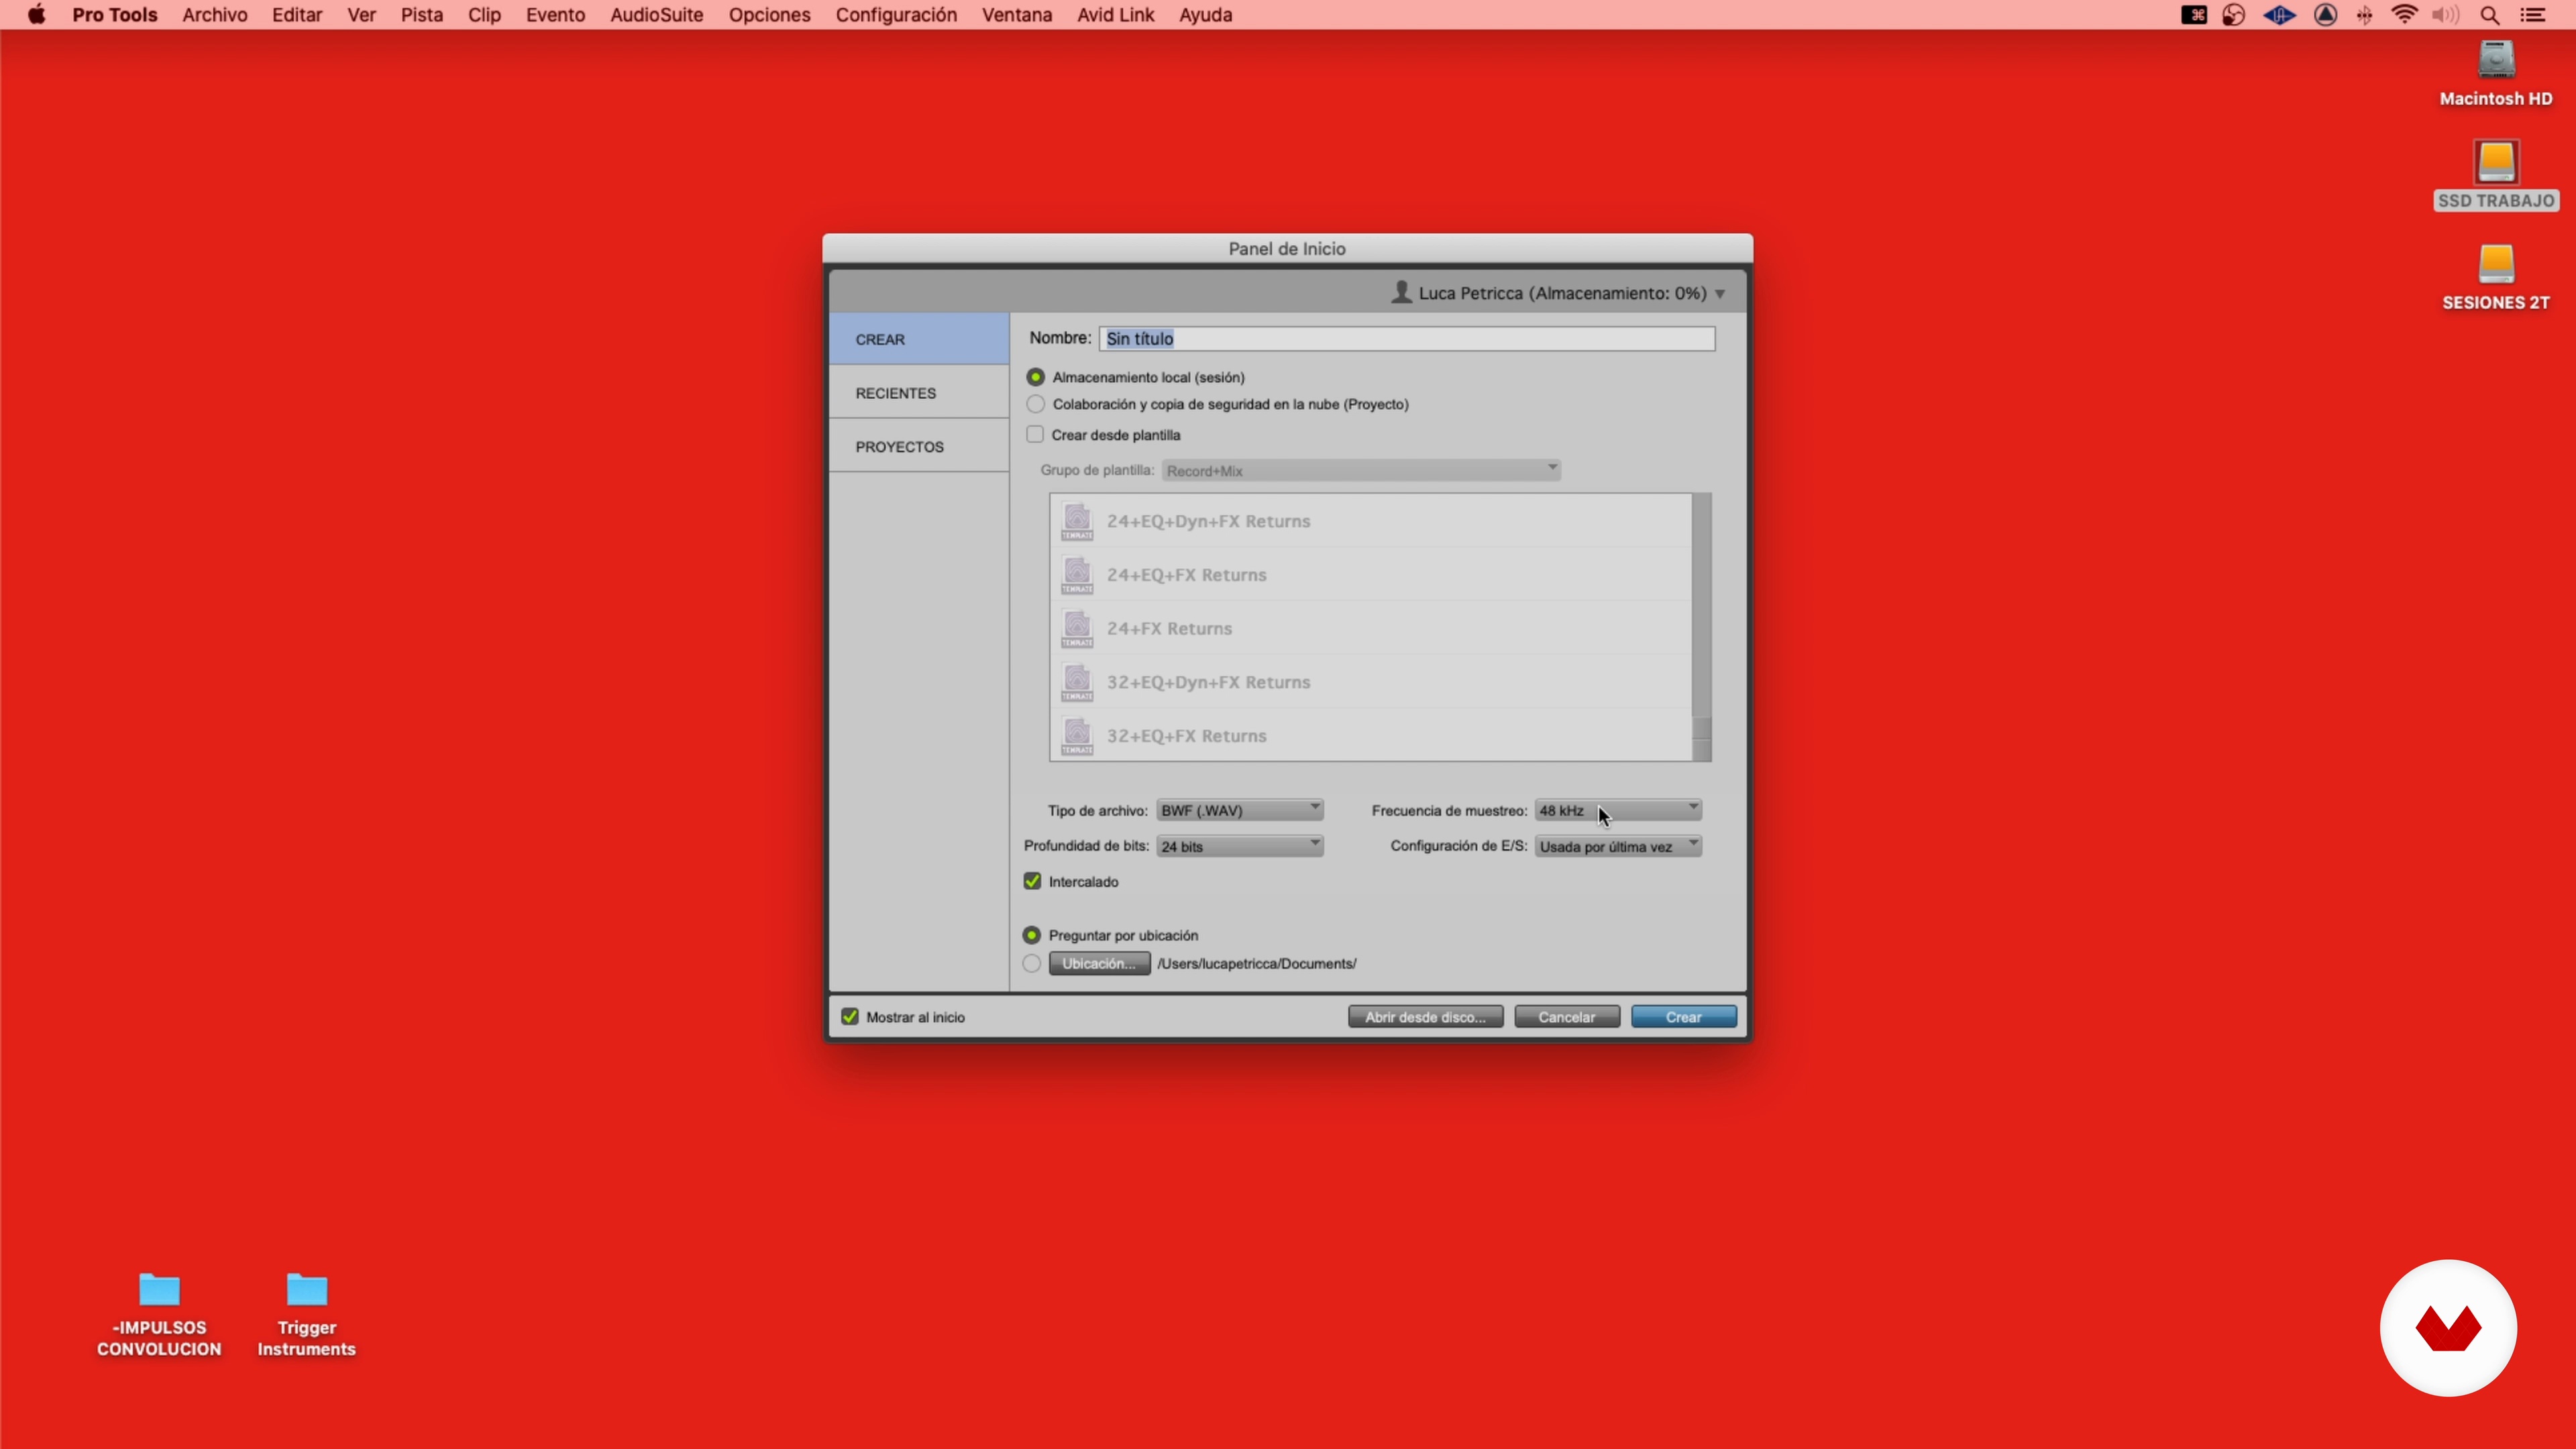Screen dimensions: 2576x1449
Task: Switch to the RECIENTES tab
Action: point(919,393)
